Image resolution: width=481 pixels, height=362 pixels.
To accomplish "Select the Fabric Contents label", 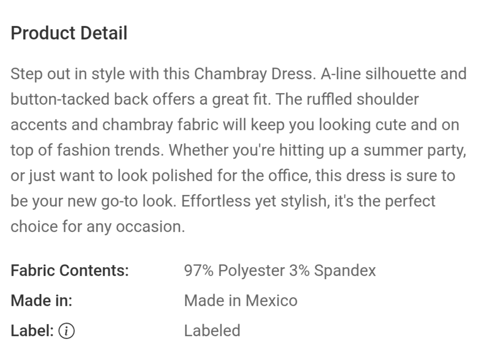I will click(69, 270).
